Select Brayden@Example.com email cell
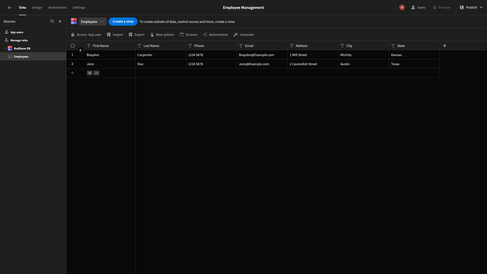This screenshot has width=487, height=274. click(262, 55)
